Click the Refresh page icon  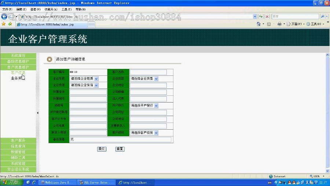(x=261, y=16)
